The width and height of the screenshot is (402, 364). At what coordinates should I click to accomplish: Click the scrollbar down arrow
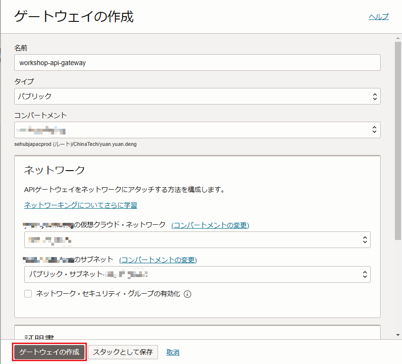(x=398, y=335)
